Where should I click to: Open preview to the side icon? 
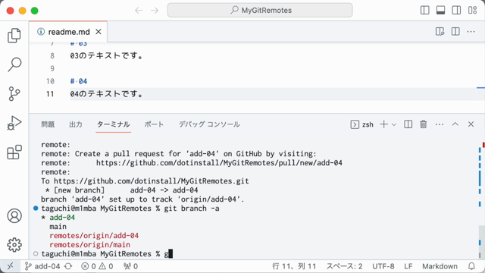pyautogui.click(x=440, y=32)
